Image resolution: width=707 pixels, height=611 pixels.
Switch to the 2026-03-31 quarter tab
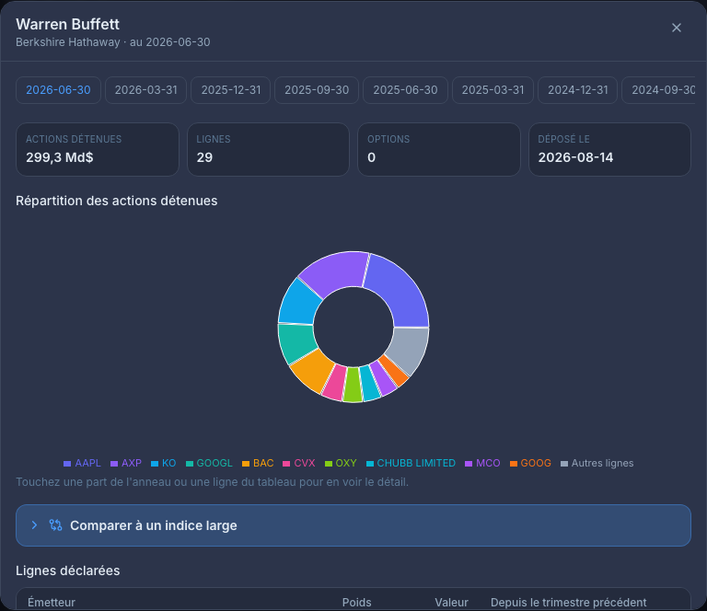pyautogui.click(x=145, y=90)
